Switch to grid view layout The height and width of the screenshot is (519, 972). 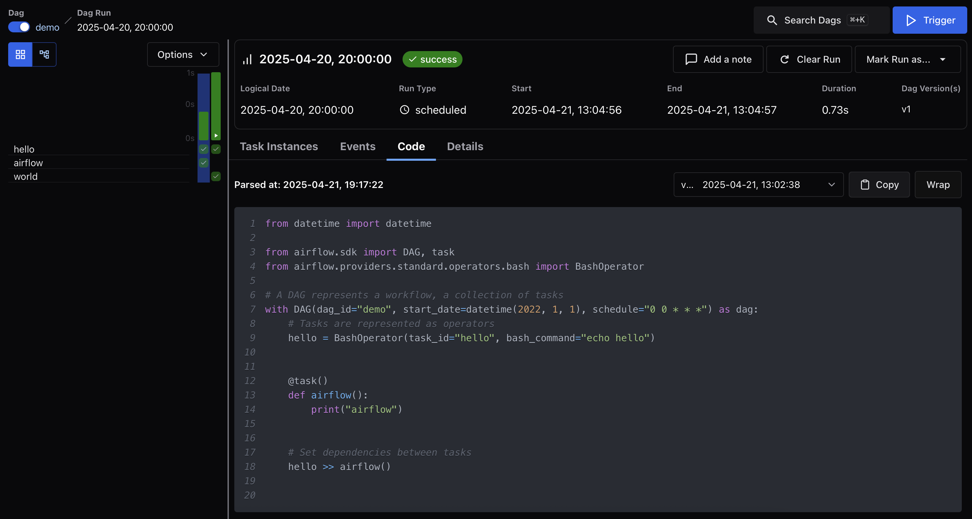click(20, 54)
